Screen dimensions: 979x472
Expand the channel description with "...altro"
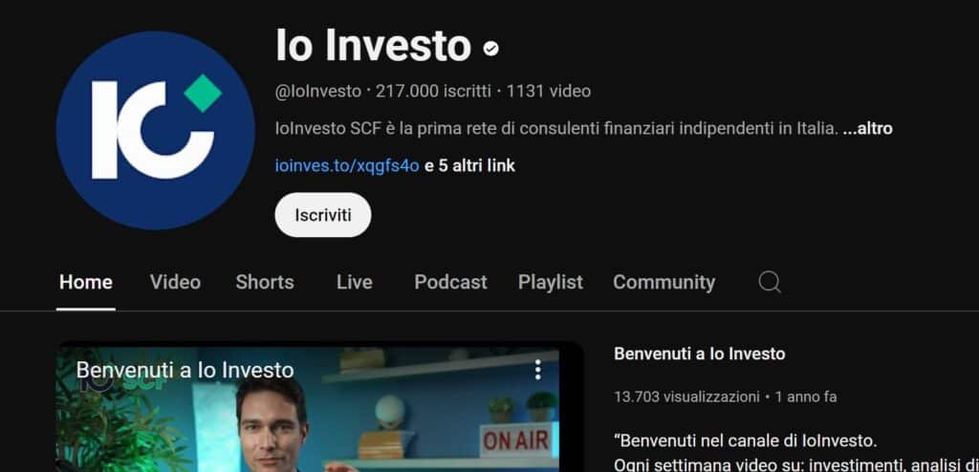pos(867,129)
